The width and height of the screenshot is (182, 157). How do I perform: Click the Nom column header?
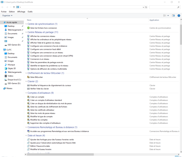tap(29, 20)
